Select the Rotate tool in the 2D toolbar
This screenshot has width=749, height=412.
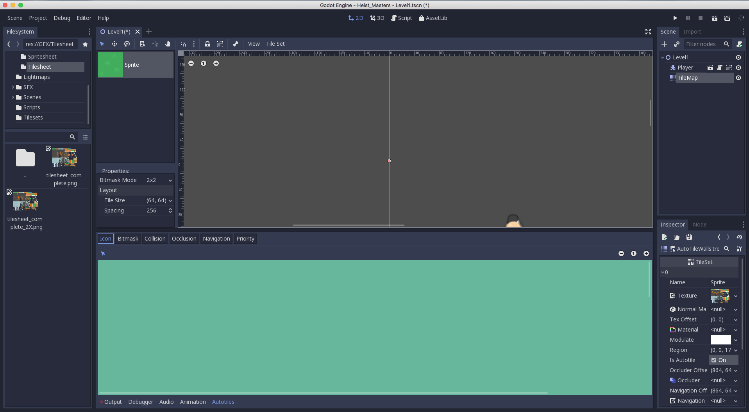pyautogui.click(x=127, y=44)
